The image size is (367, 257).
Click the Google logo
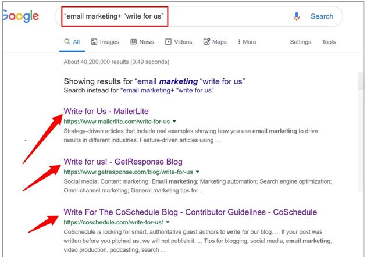pos(20,16)
